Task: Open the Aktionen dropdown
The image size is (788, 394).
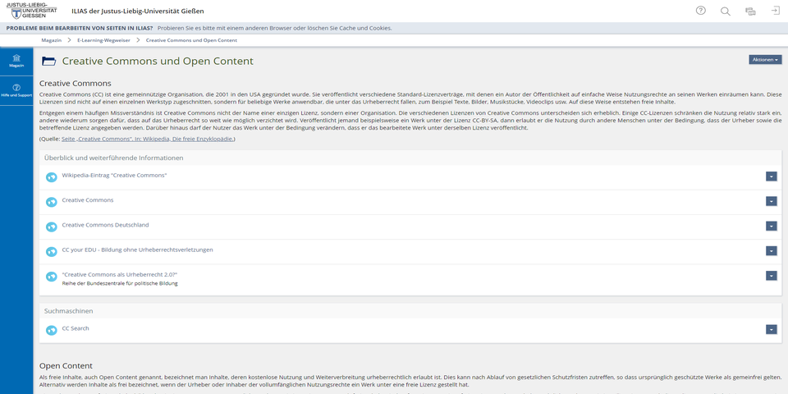Action: (765, 60)
